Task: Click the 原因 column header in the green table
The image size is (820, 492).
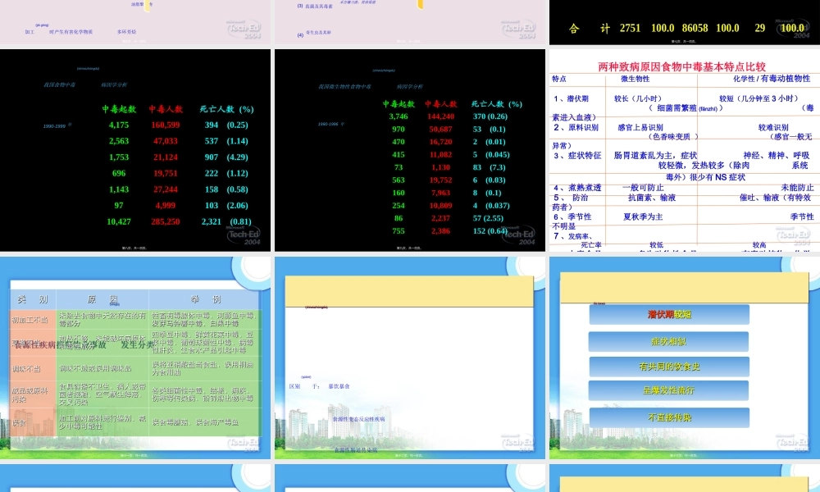Action: tap(102, 299)
